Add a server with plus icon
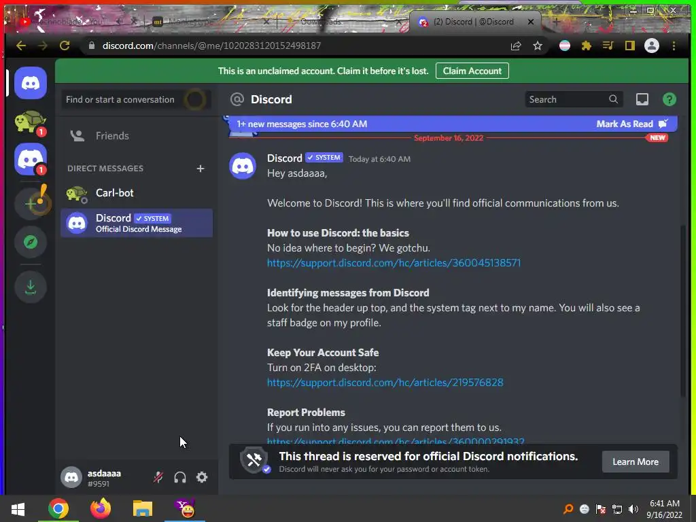 [x=30, y=204]
